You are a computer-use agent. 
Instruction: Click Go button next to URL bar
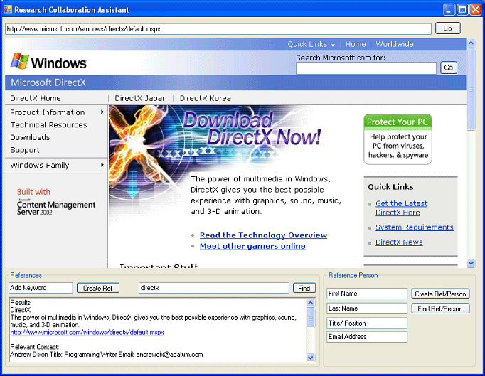pos(447,28)
